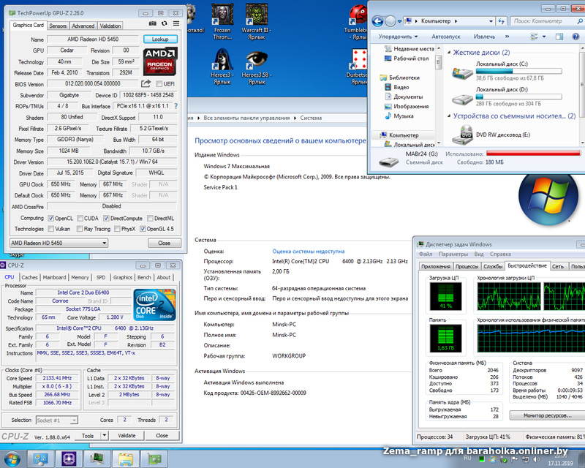Image resolution: width=585 pixels, height=468 pixels.
Task: Click the 'Монитор ресурсов...' button
Action: pyautogui.click(x=547, y=415)
